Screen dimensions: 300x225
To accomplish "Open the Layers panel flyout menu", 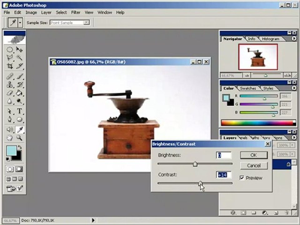I will click(294, 137).
